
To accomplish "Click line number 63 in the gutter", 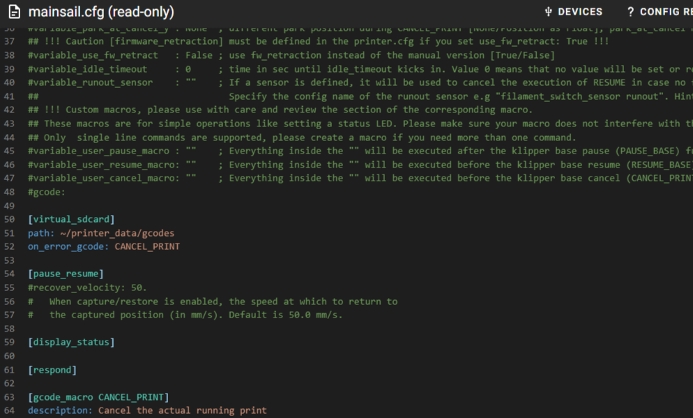I will tap(9, 397).
